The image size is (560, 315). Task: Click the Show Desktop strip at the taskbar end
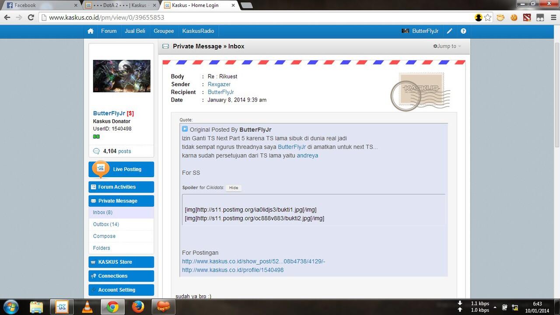pos(557,307)
